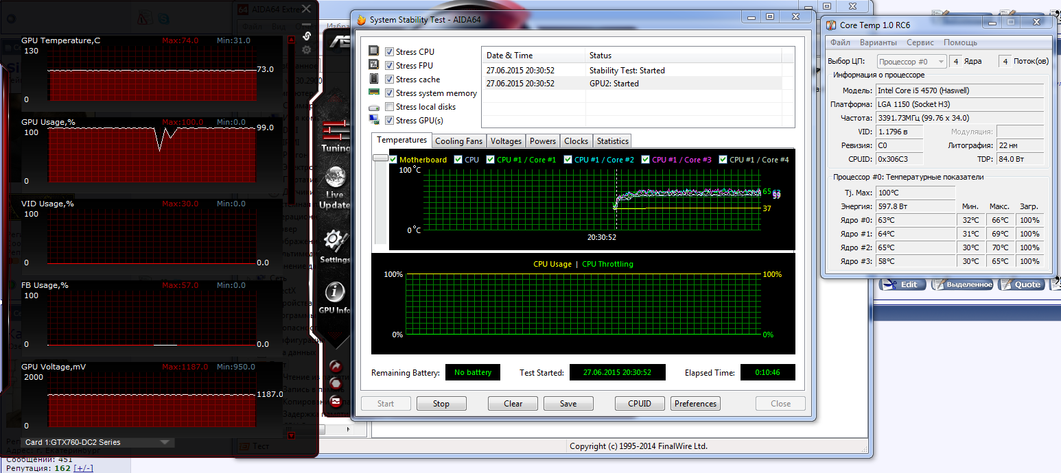Viewport: 1061px width, 473px height.
Task: Open Settings gear in GPU Tweak sidebar
Action: [x=335, y=245]
